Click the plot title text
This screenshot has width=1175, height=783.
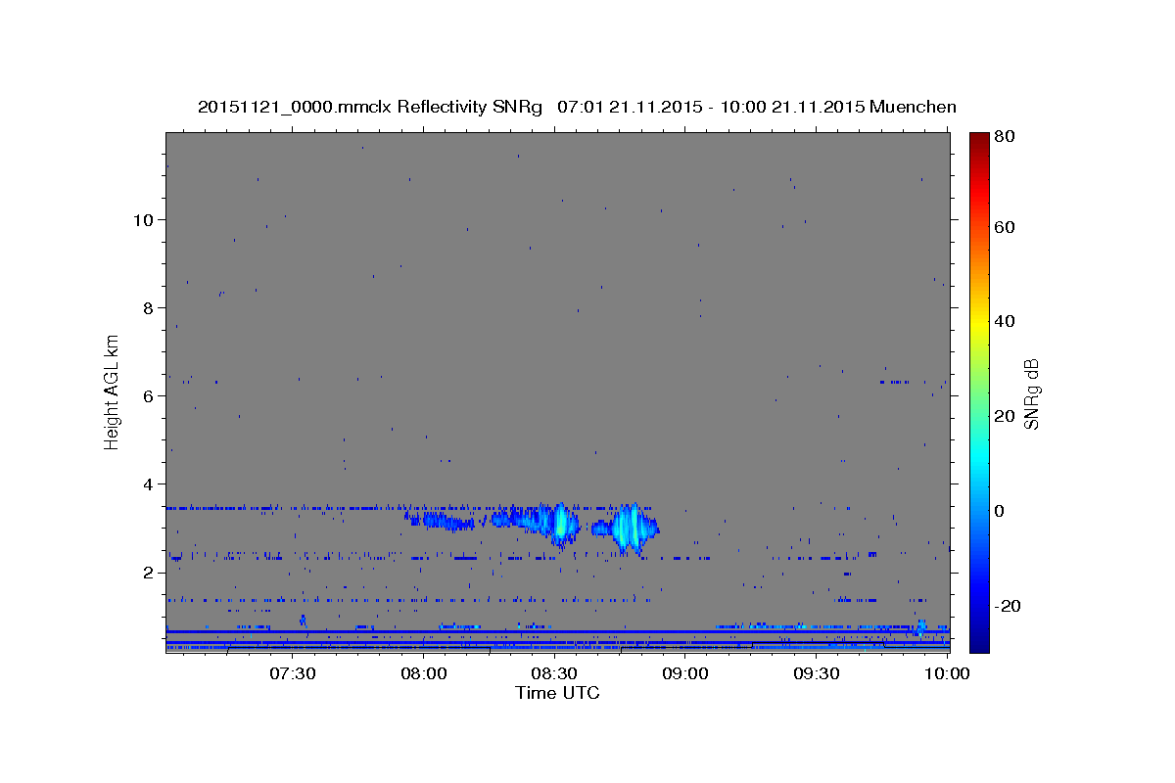pos(577,107)
